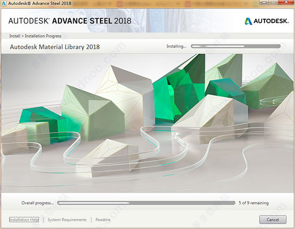Click the Cancel button
Image resolution: width=295 pixels, height=229 pixels.
point(273,219)
